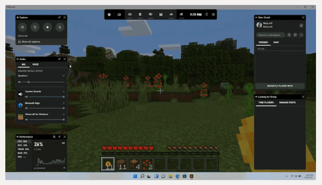Select the VRAM metric row

click(23, 149)
